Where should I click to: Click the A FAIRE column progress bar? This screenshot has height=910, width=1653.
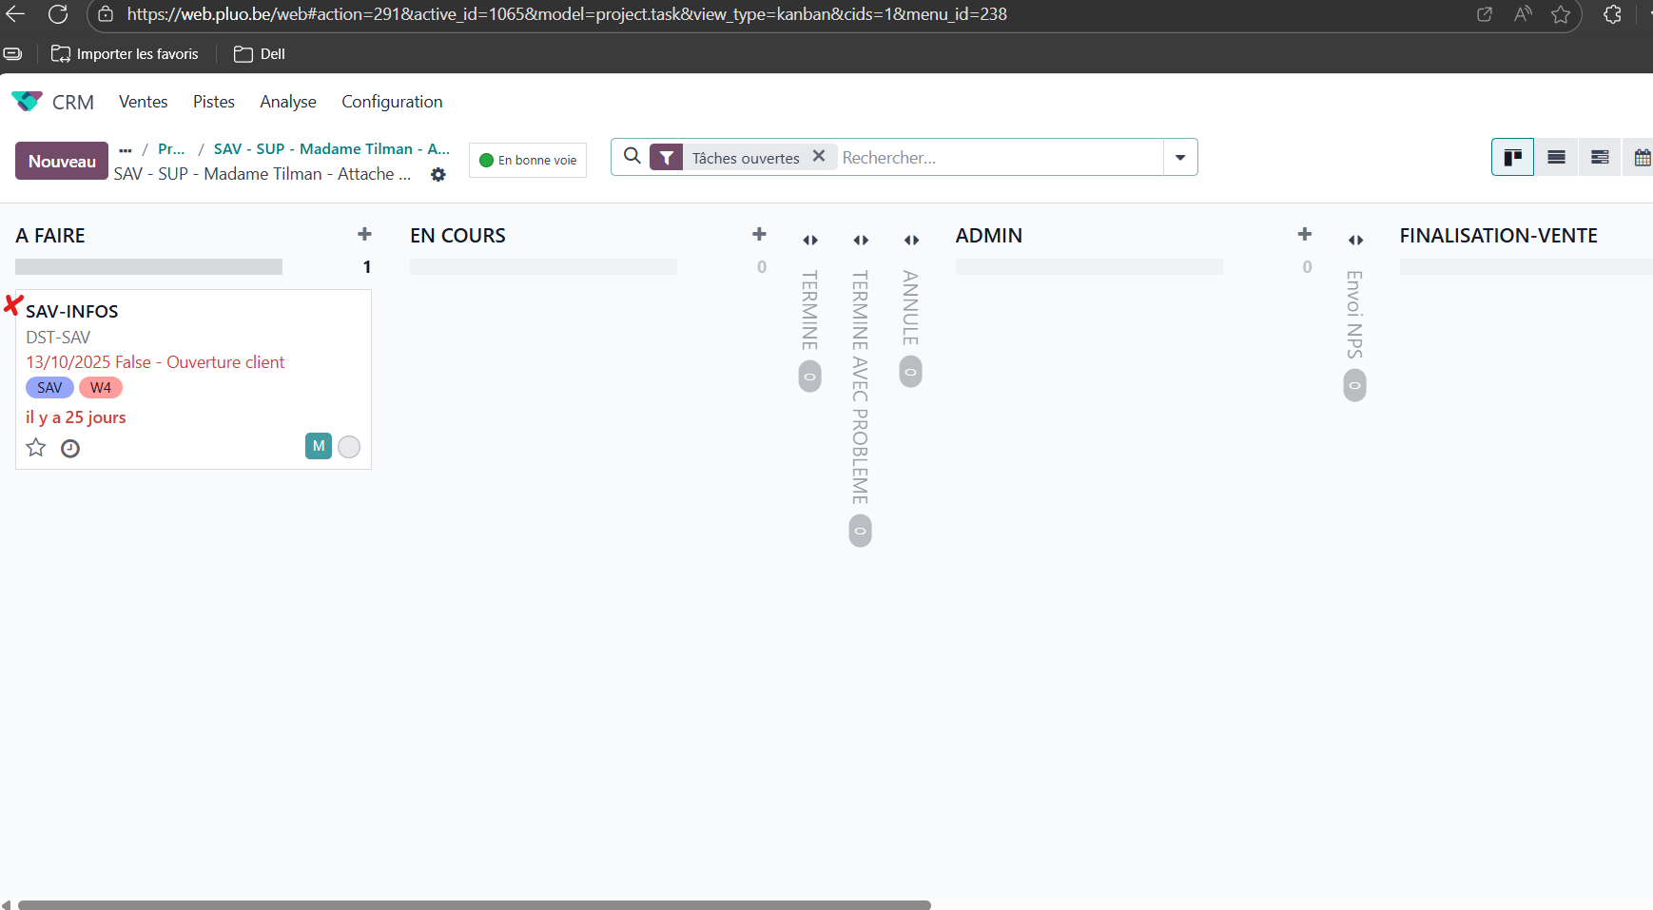click(x=148, y=267)
